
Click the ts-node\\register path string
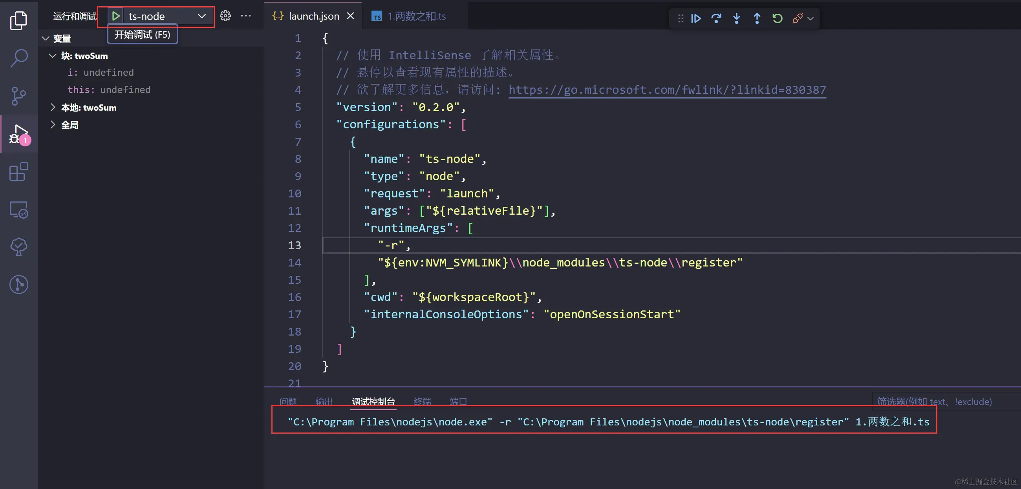[x=560, y=262]
